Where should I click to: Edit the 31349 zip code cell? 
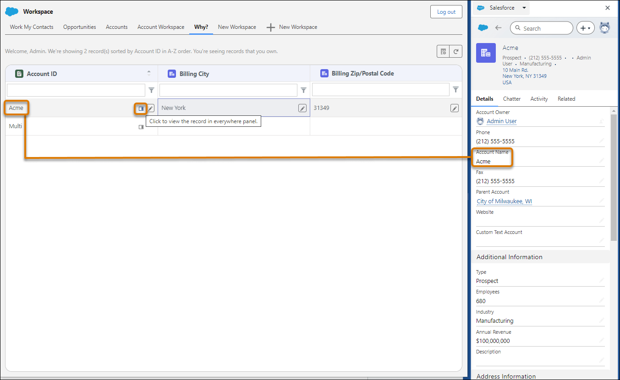[455, 108]
